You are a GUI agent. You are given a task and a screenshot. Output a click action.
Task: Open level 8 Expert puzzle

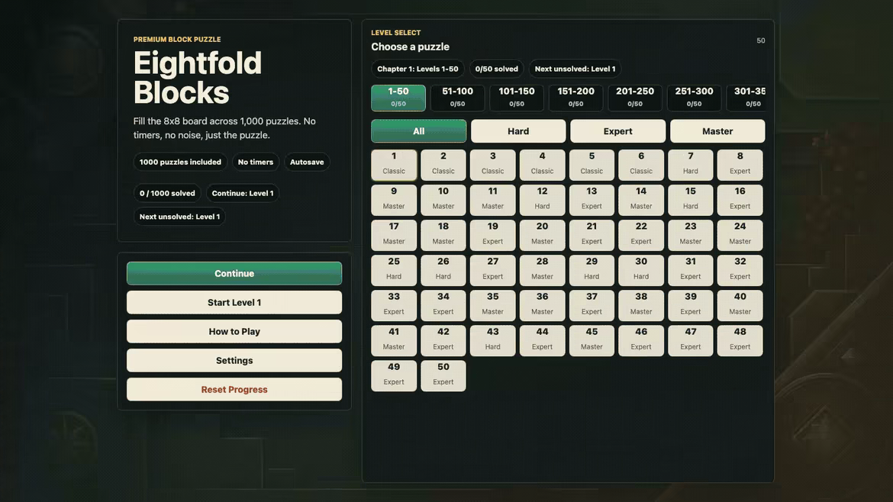[x=740, y=165]
